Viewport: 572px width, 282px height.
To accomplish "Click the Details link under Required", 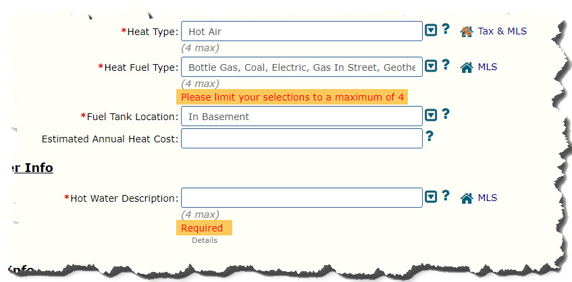I will 205,240.
